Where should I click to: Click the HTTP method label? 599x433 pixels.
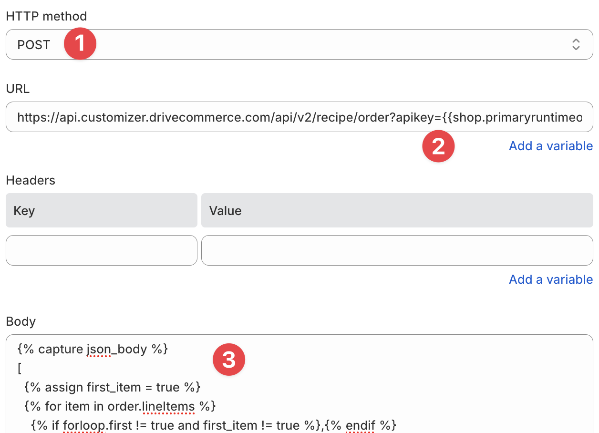pyautogui.click(x=46, y=16)
